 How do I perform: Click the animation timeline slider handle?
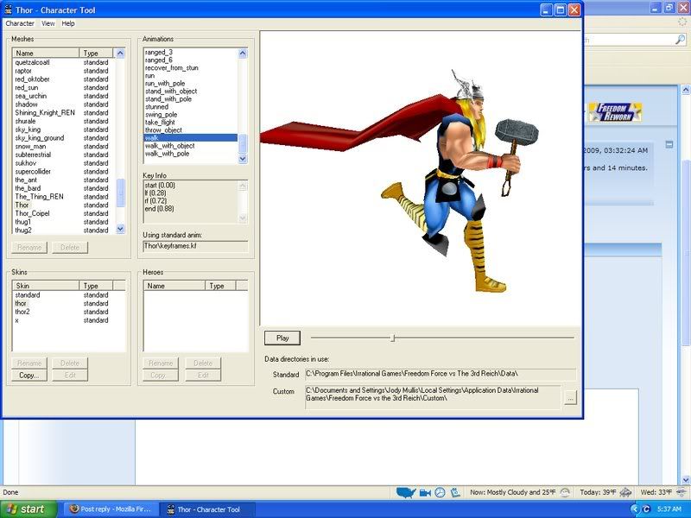click(x=393, y=338)
